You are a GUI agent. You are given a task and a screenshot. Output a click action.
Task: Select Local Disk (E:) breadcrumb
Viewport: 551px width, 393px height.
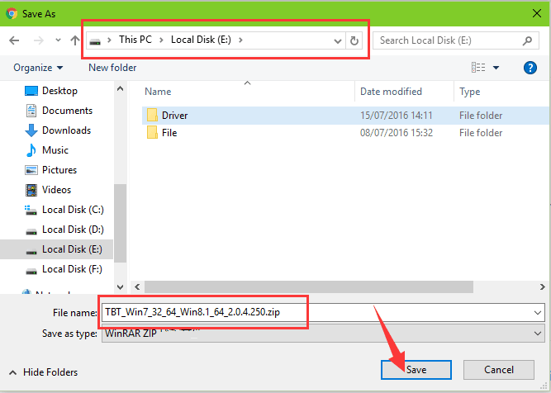coord(201,40)
